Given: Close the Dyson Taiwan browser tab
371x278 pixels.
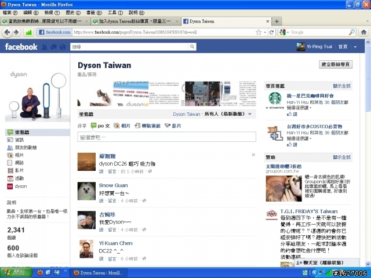Looking at the screenshot, I should pos(268,21).
